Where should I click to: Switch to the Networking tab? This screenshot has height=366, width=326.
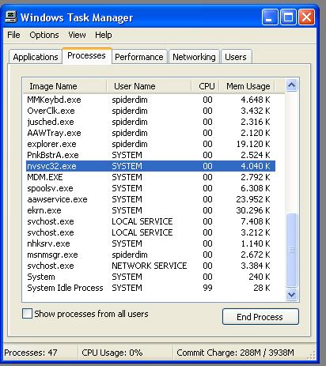[x=194, y=57]
